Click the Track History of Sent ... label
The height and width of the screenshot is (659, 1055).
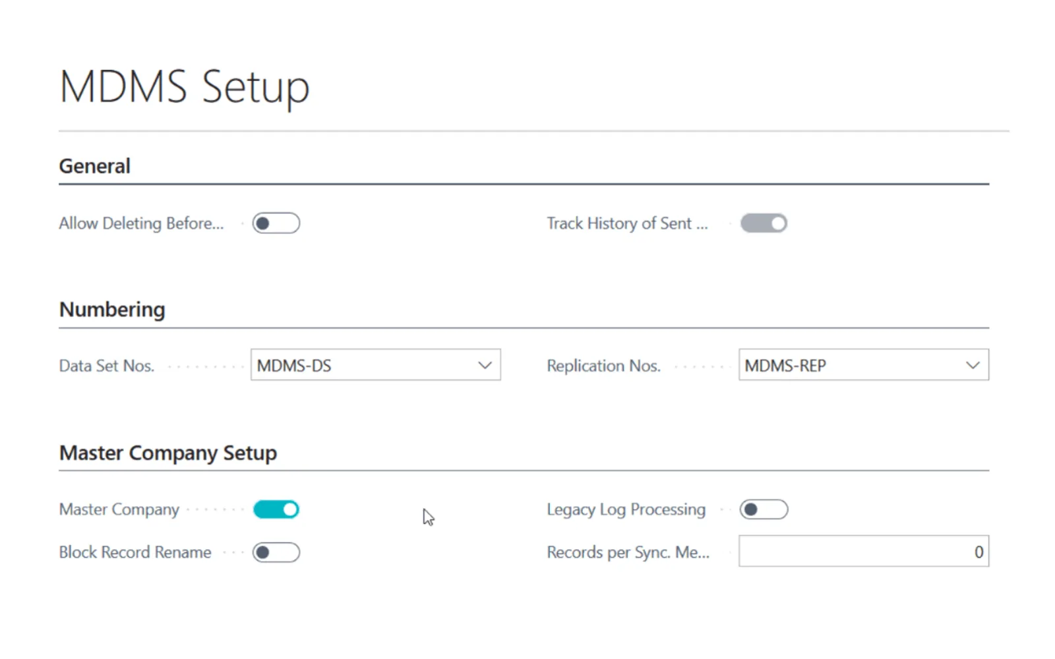point(627,223)
